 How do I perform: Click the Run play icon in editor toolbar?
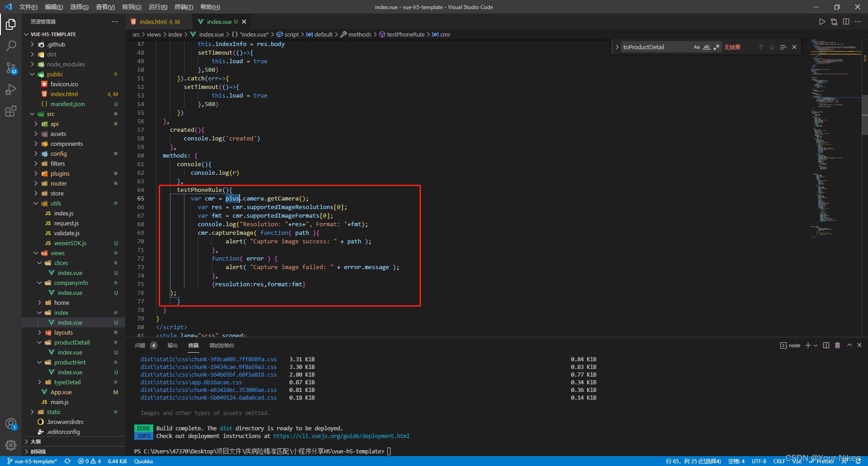coord(822,22)
